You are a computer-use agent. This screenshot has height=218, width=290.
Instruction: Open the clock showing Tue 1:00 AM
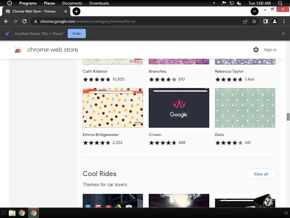tap(259, 3)
